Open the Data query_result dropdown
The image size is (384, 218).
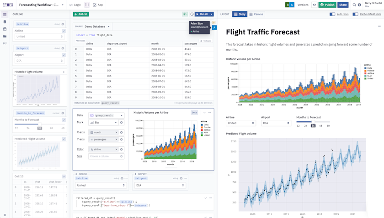[106, 115]
